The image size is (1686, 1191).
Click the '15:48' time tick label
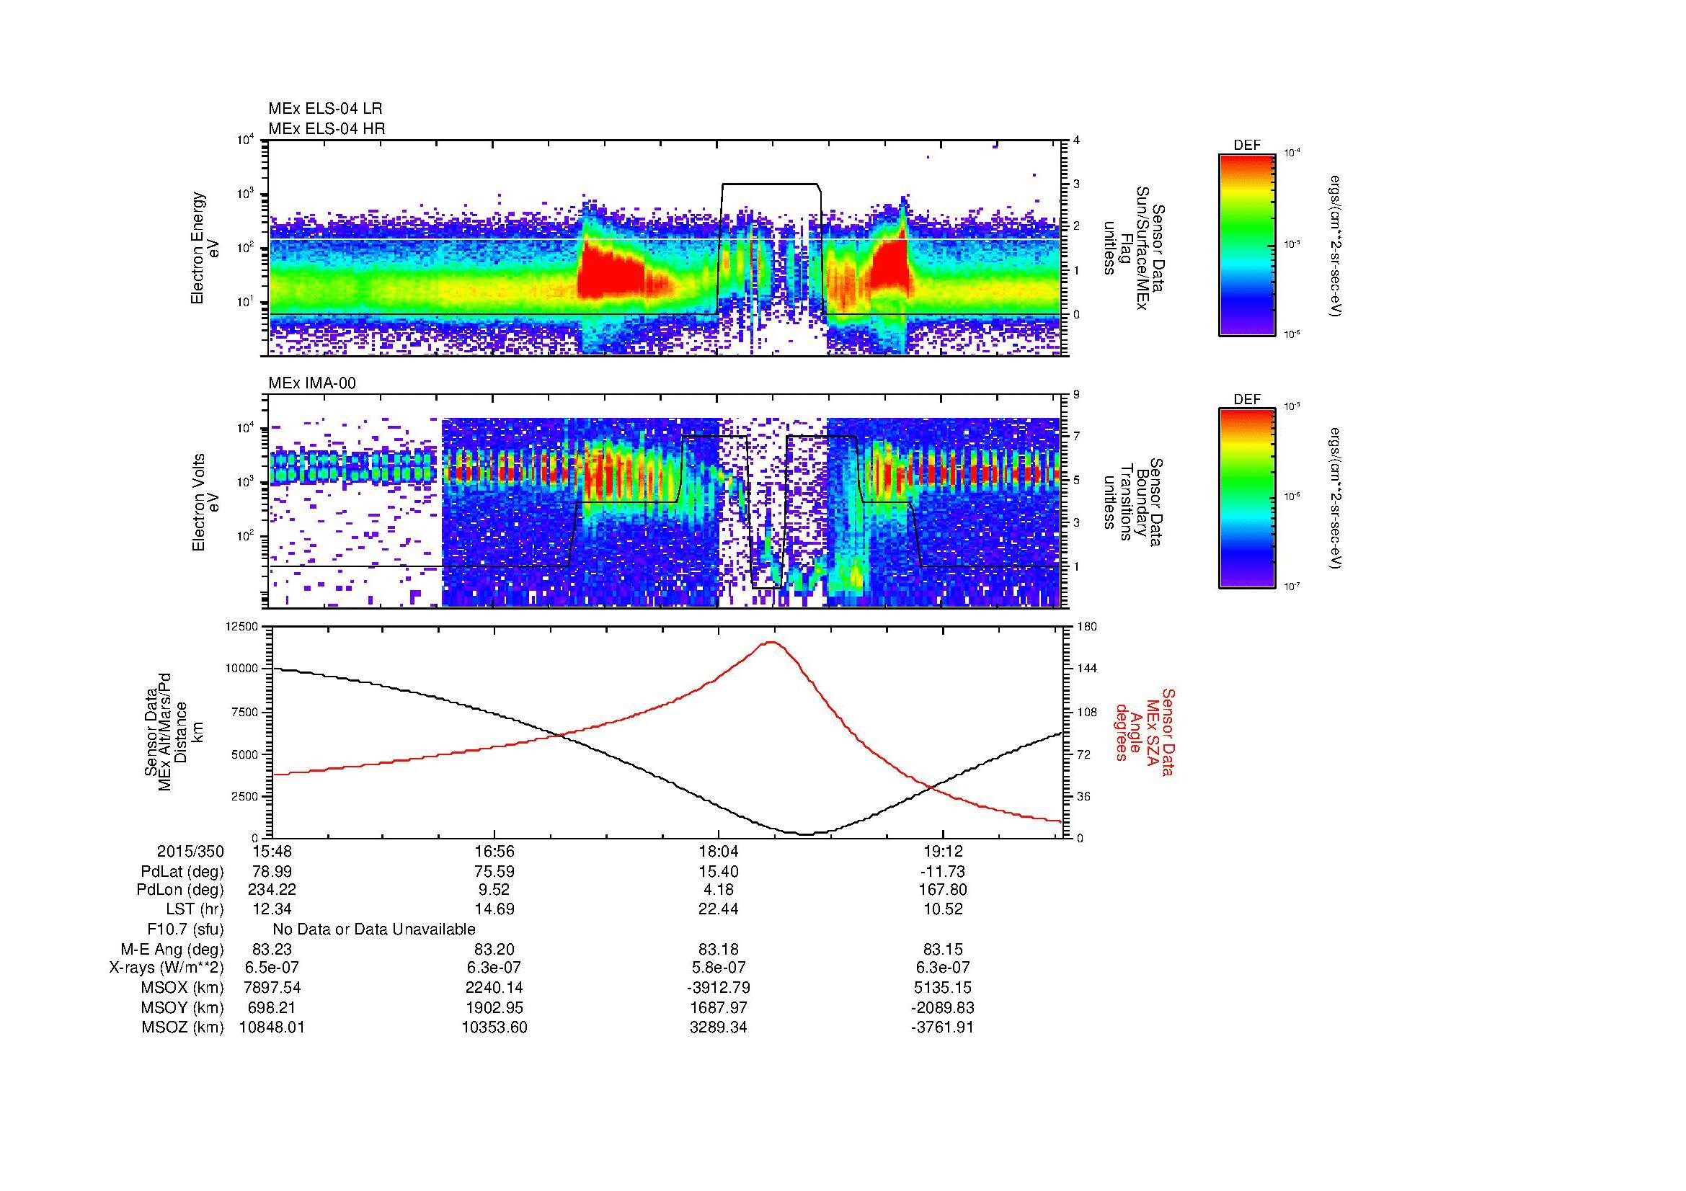pos(272,851)
